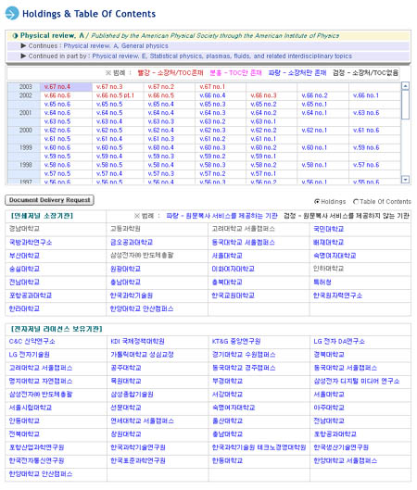Viewport: 417px width, 490px height.
Task: Open the LG 전자 DA연구소 link
Action: (339, 341)
